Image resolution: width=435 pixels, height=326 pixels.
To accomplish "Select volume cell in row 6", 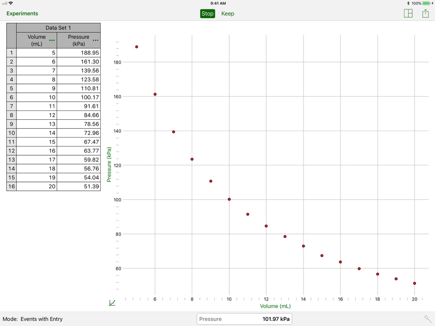I will click(x=37, y=97).
